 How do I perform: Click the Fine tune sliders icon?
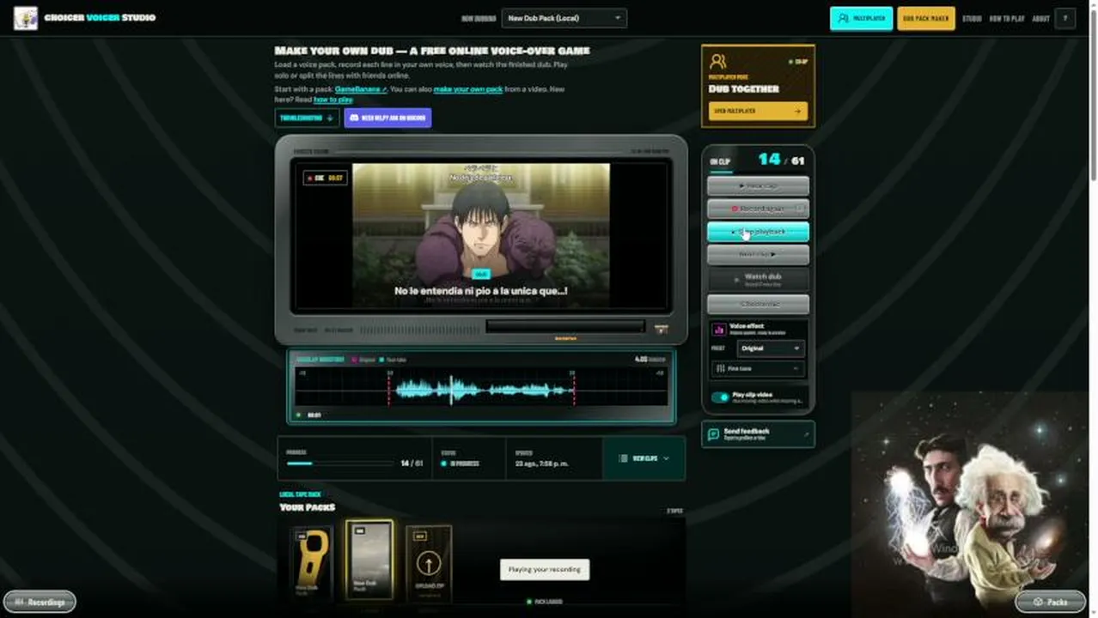click(720, 368)
